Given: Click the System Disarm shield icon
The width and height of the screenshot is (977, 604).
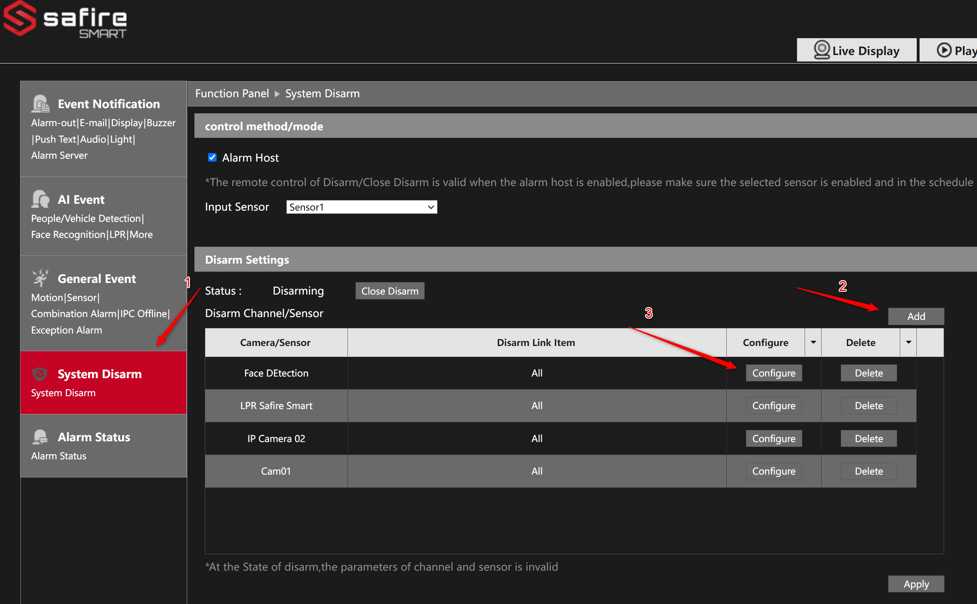Looking at the screenshot, I should pyautogui.click(x=40, y=374).
